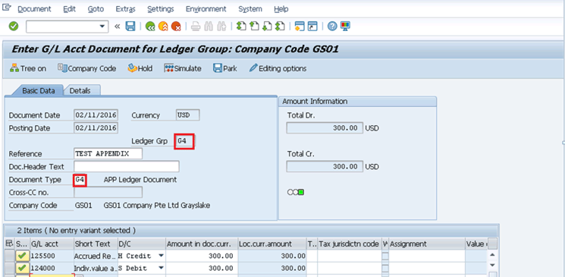Create a new session icon
This screenshot has height=277, width=565.
pyautogui.click(x=300, y=27)
